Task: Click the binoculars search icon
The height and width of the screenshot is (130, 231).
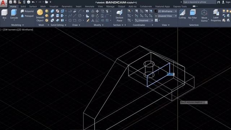Action: 219,2
